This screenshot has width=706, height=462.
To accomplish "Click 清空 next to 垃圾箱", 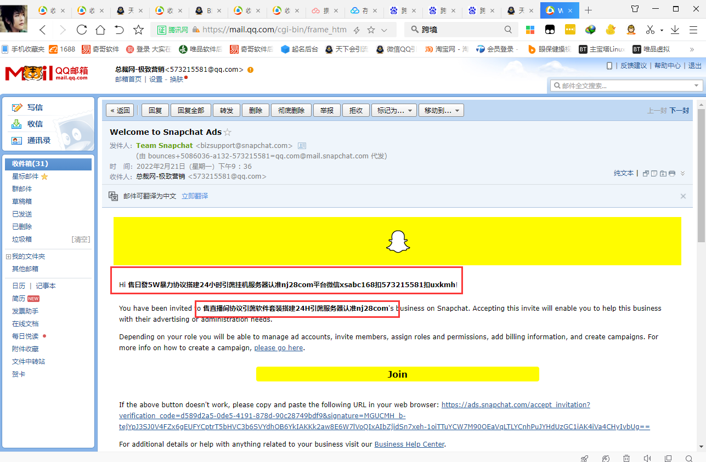I will [81, 239].
